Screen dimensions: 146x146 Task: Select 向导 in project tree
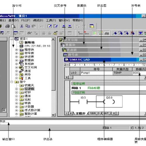[x=27, y=74]
